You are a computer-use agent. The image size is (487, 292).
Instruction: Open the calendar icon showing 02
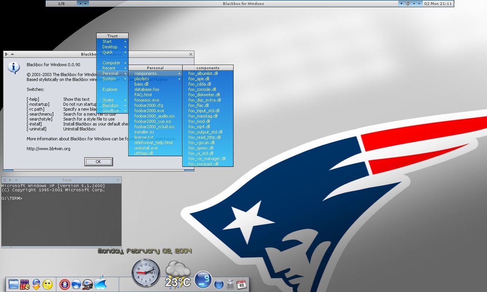[x=241, y=284]
